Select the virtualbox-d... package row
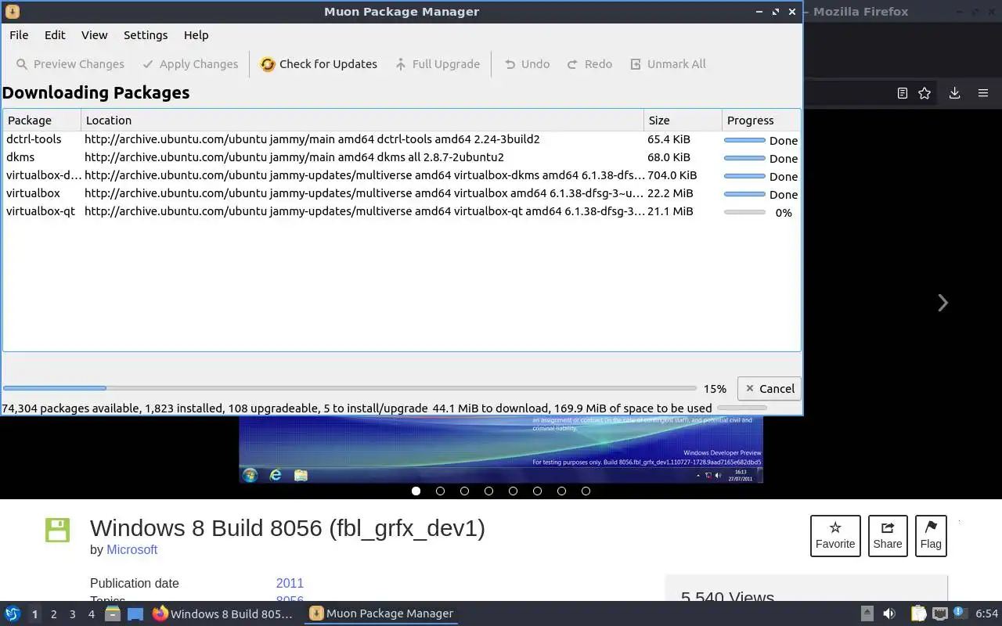 [402, 176]
